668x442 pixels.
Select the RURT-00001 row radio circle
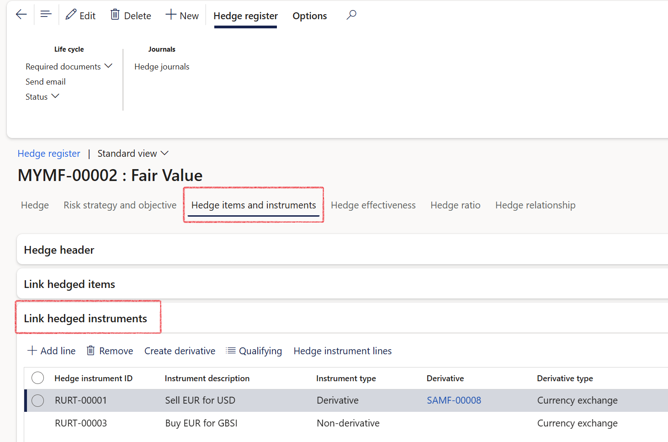pyautogui.click(x=37, y=400)
